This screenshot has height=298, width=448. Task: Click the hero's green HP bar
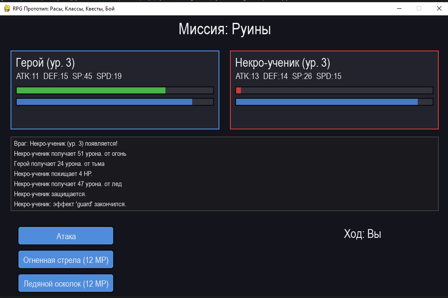tap(88, 90)
